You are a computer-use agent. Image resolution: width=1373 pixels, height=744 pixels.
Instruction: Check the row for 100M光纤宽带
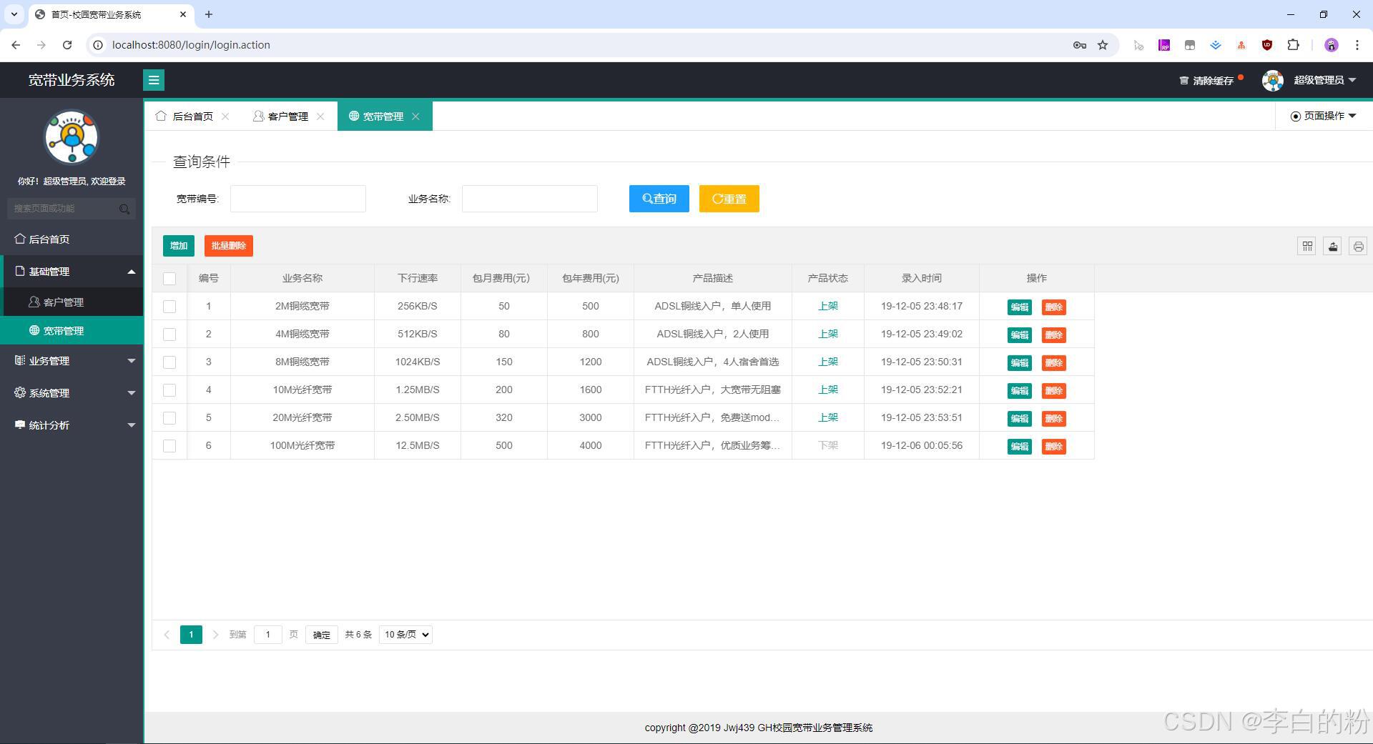click(169, 446)
